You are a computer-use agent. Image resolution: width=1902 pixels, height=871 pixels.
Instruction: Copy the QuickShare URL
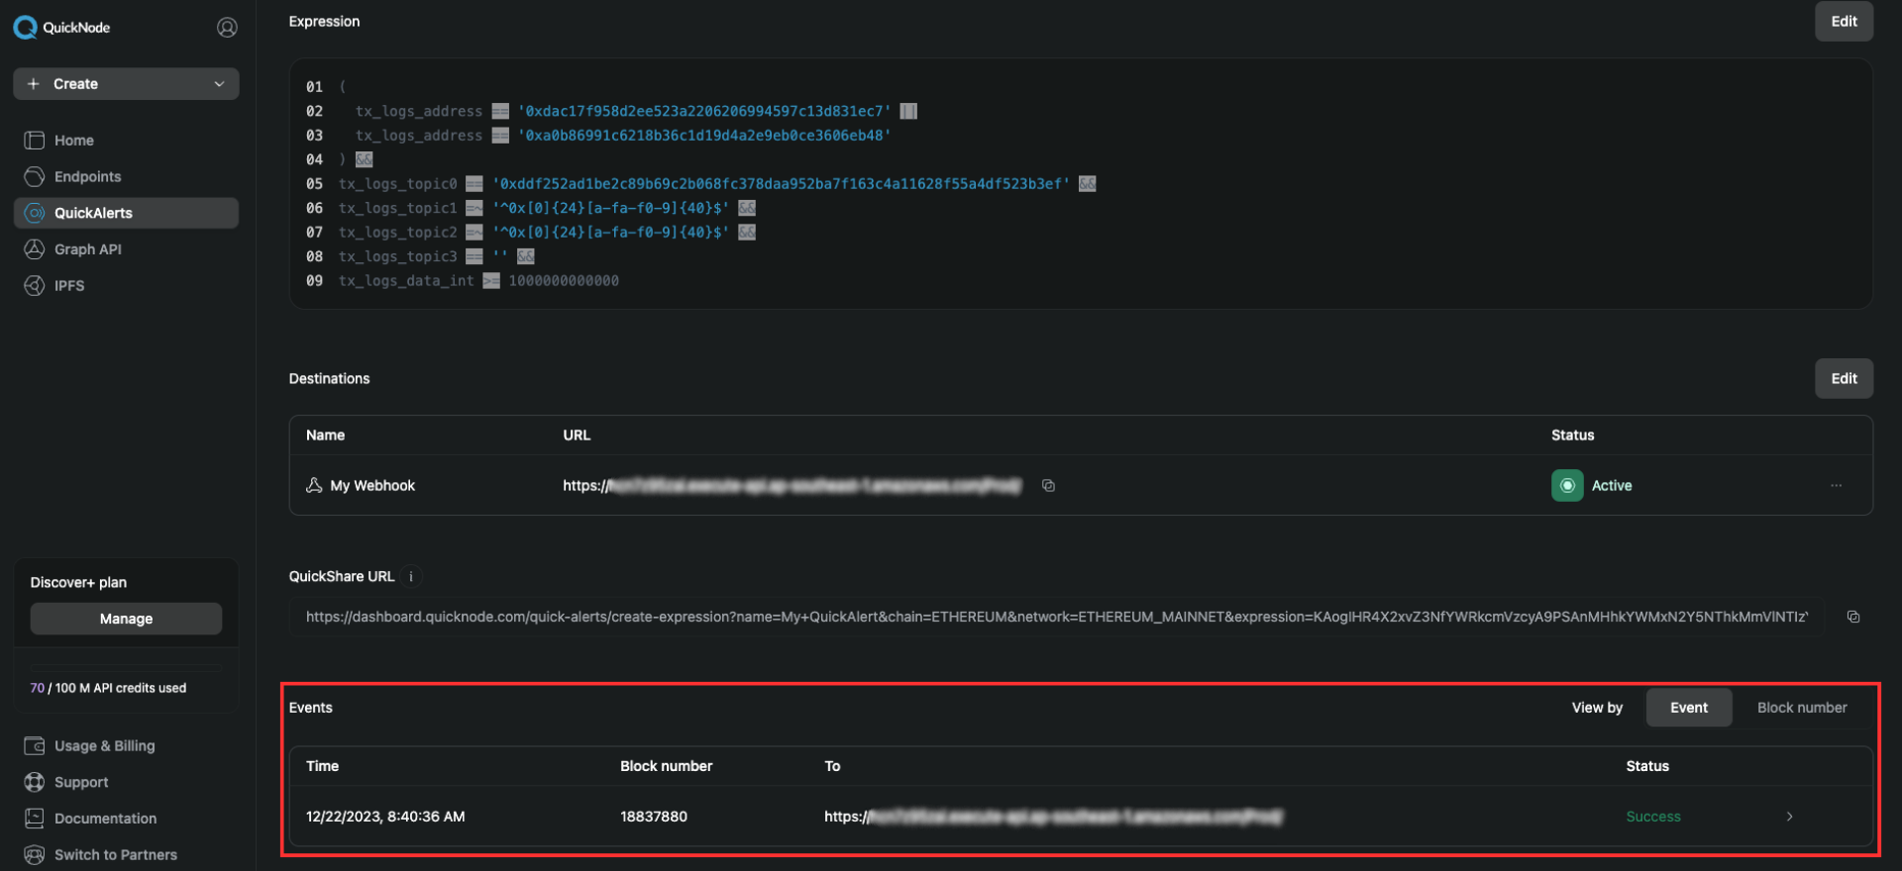(x=1852, y=617)
